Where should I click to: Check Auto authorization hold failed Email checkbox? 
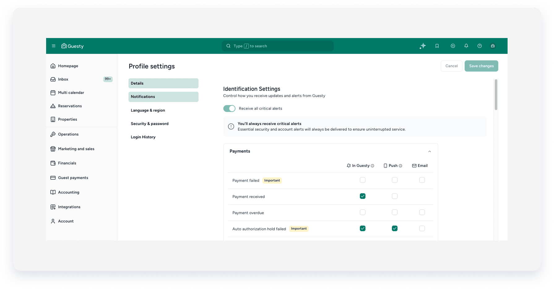tap(422, 228)
